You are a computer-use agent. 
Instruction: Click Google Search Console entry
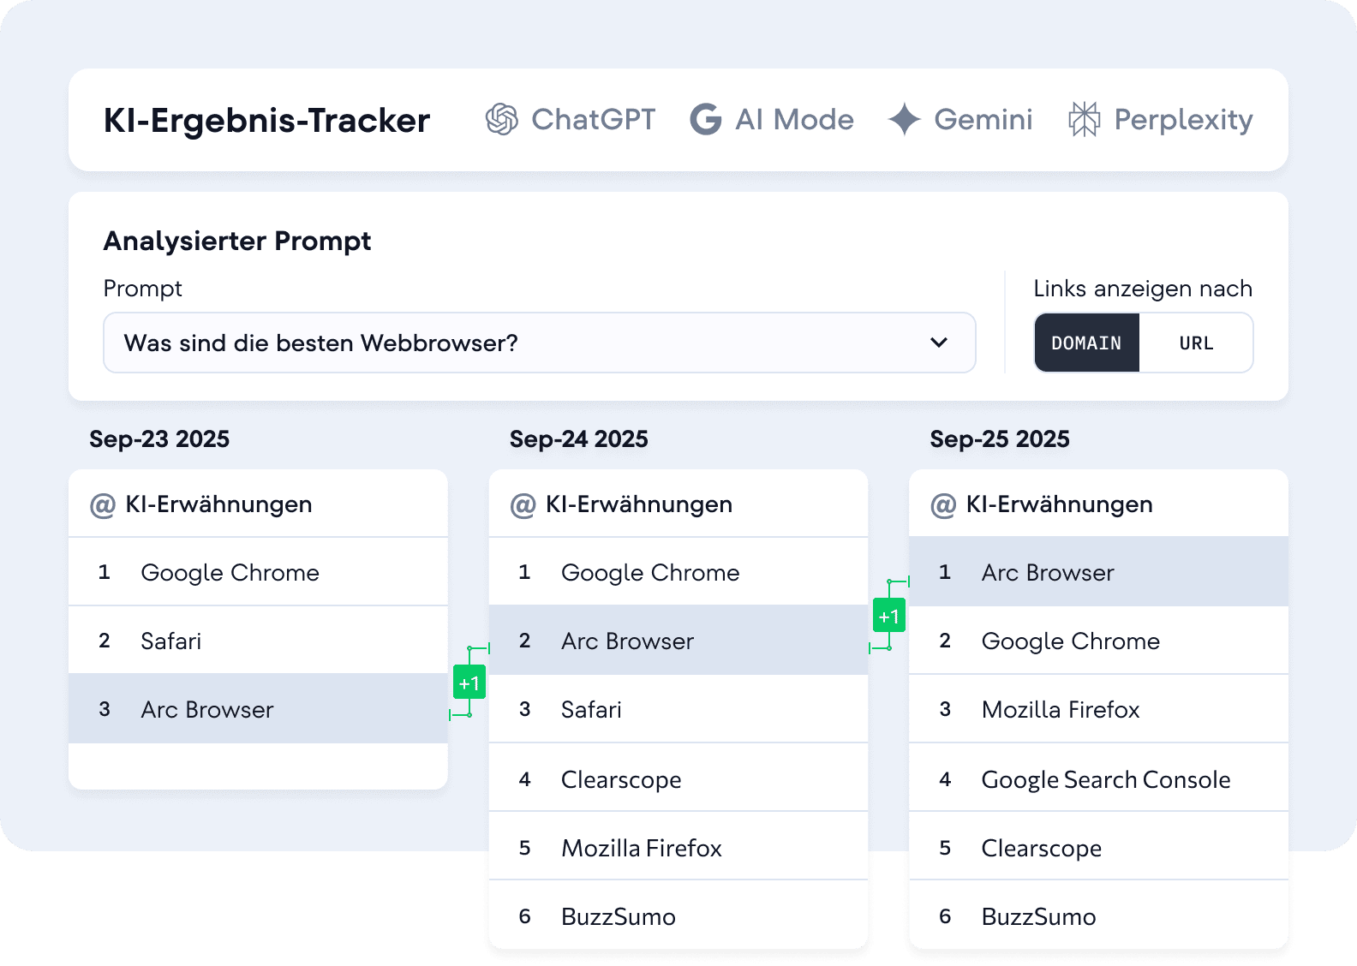coord(1105,779)
